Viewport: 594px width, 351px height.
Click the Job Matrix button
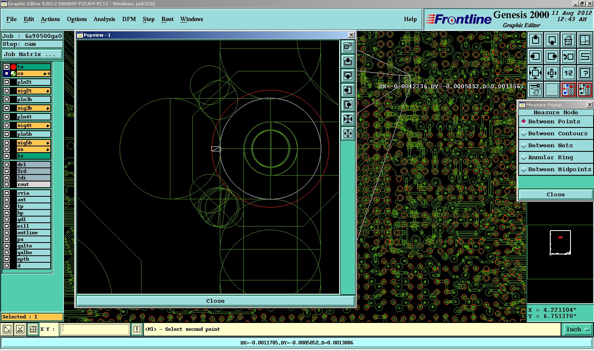(32, 54)
